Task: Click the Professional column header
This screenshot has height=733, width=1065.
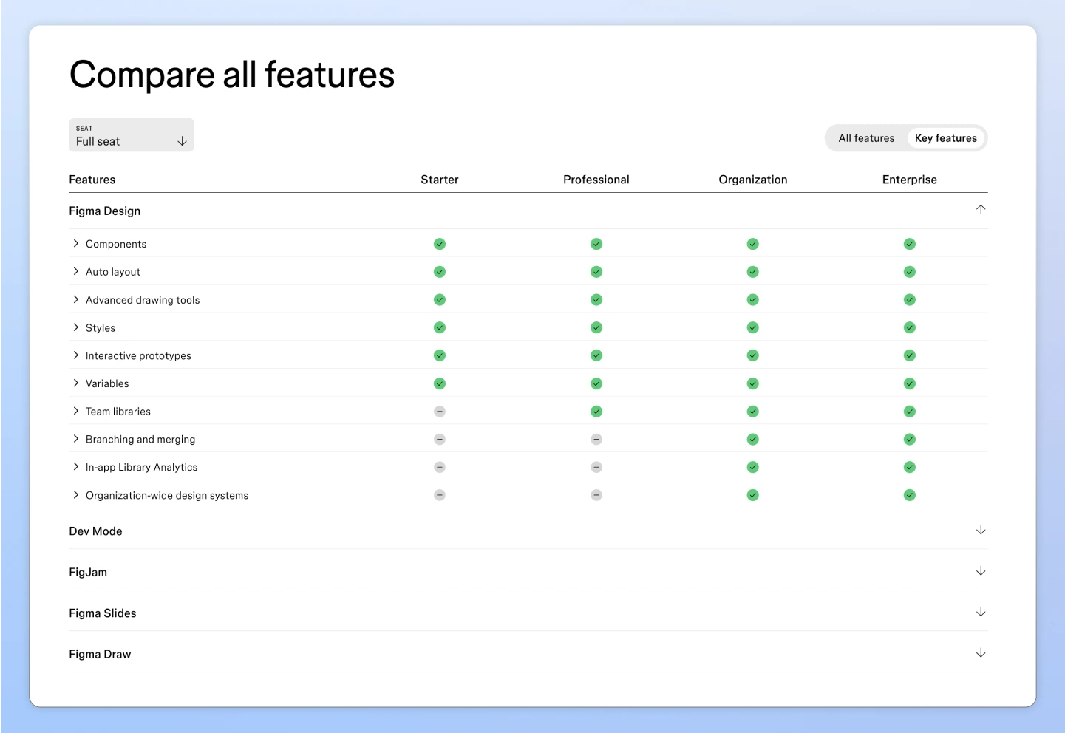Action: pyautogui.click(x=596, y=180)
